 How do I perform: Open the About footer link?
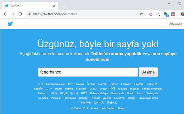(x=94, y=108)
